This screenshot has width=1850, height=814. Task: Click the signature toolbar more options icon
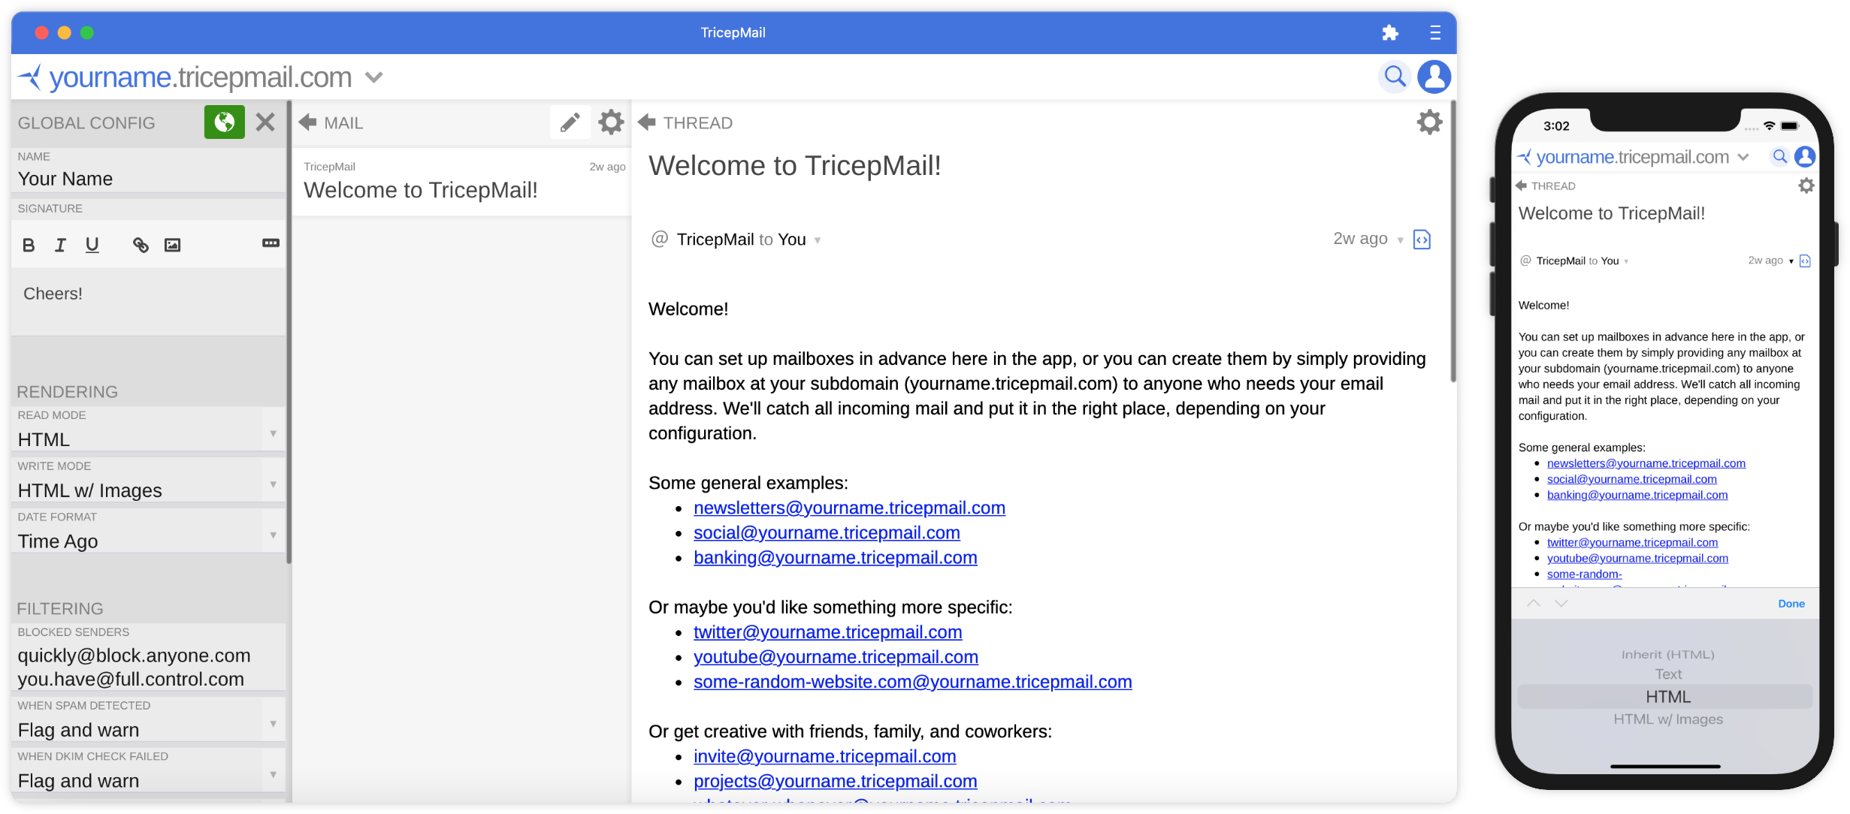click(x=271, y=243)
